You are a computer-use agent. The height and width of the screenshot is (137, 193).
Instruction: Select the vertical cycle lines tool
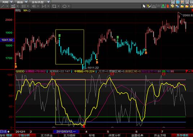pos(23,6)
